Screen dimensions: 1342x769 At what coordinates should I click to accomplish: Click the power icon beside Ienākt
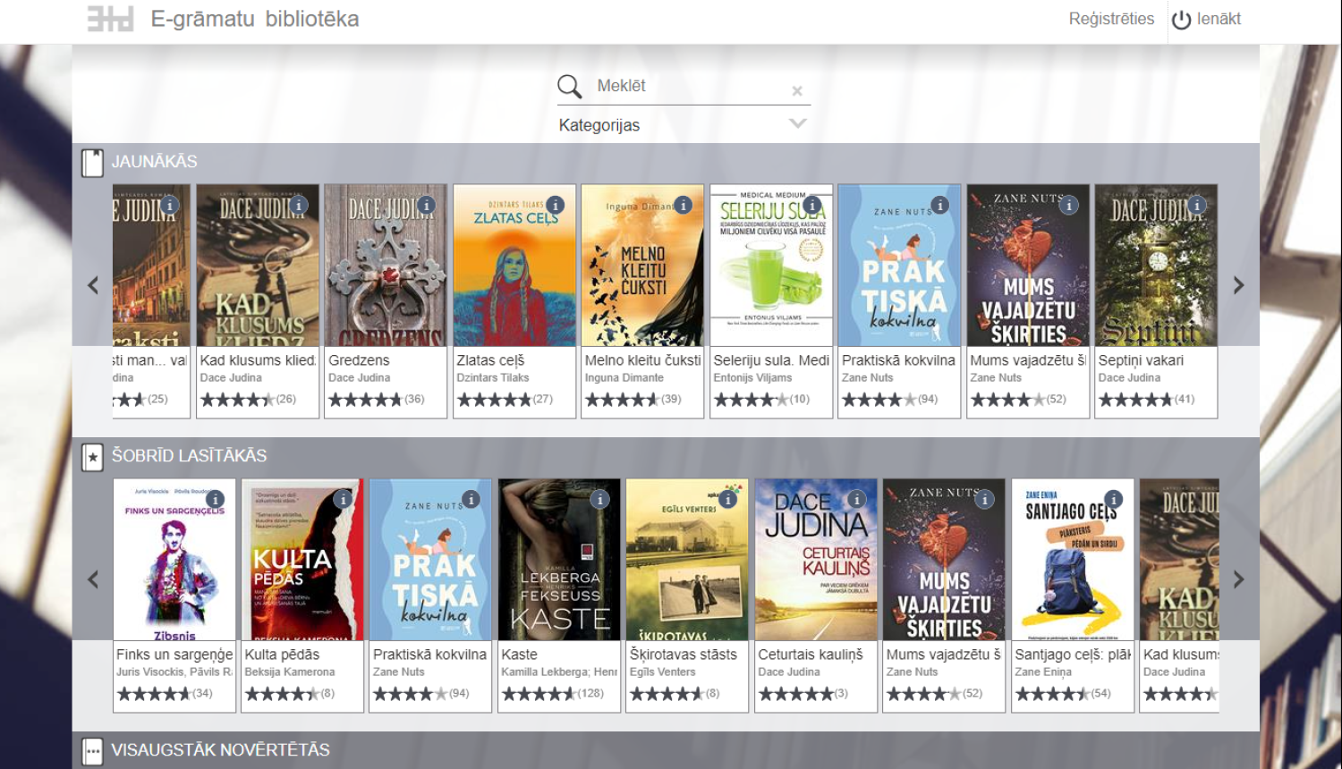(x=1179, y=18)
